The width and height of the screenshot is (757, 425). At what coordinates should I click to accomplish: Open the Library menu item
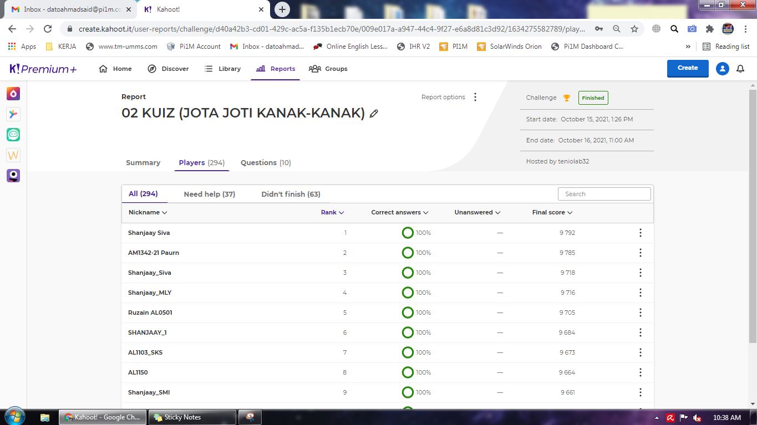pyautogui.click(x=222, y=69)
